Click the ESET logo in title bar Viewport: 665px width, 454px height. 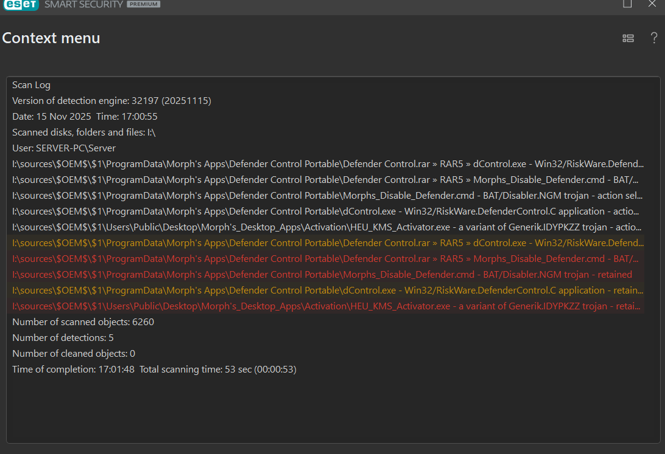pyautogui.click(x=20, y=5)
